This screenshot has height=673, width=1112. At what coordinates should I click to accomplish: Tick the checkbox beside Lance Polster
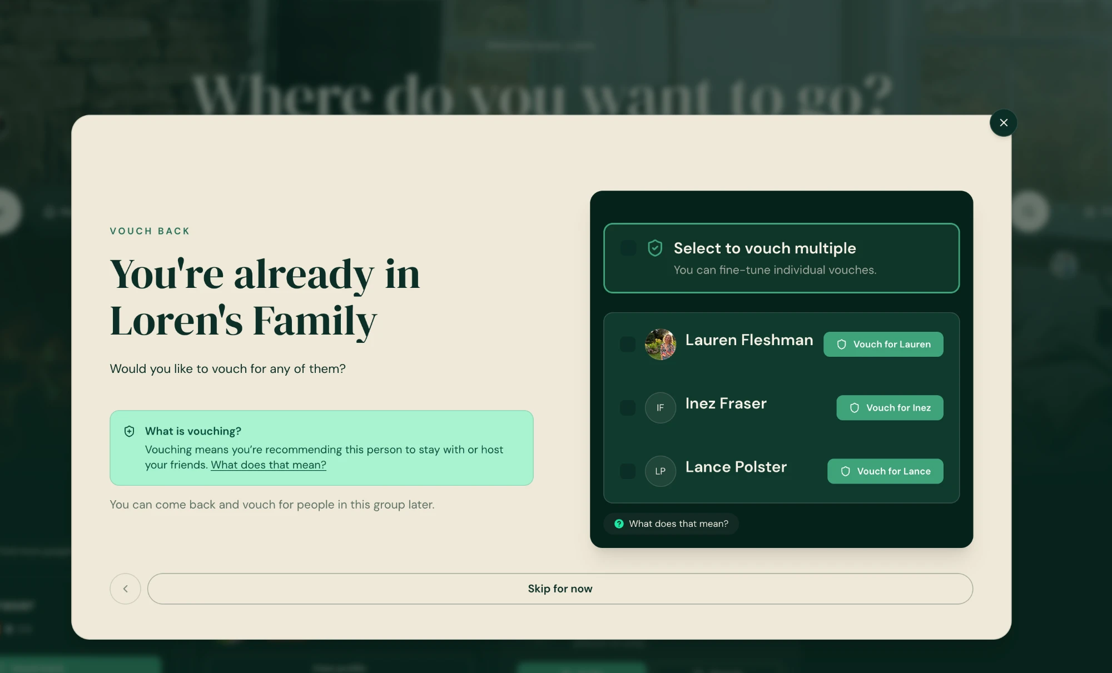tap(628, 471)
